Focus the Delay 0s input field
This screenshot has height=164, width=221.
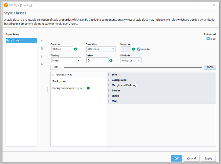click(x=98, y=60)
